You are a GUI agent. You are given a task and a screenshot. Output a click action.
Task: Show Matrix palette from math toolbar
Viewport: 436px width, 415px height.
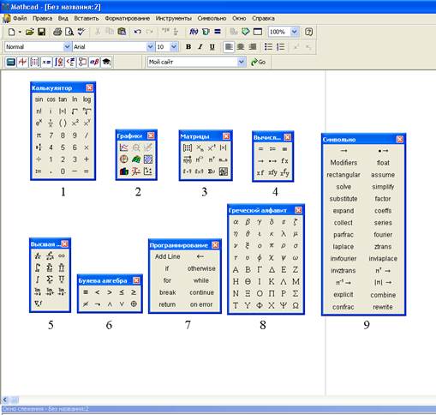click(x=34, y=62)
